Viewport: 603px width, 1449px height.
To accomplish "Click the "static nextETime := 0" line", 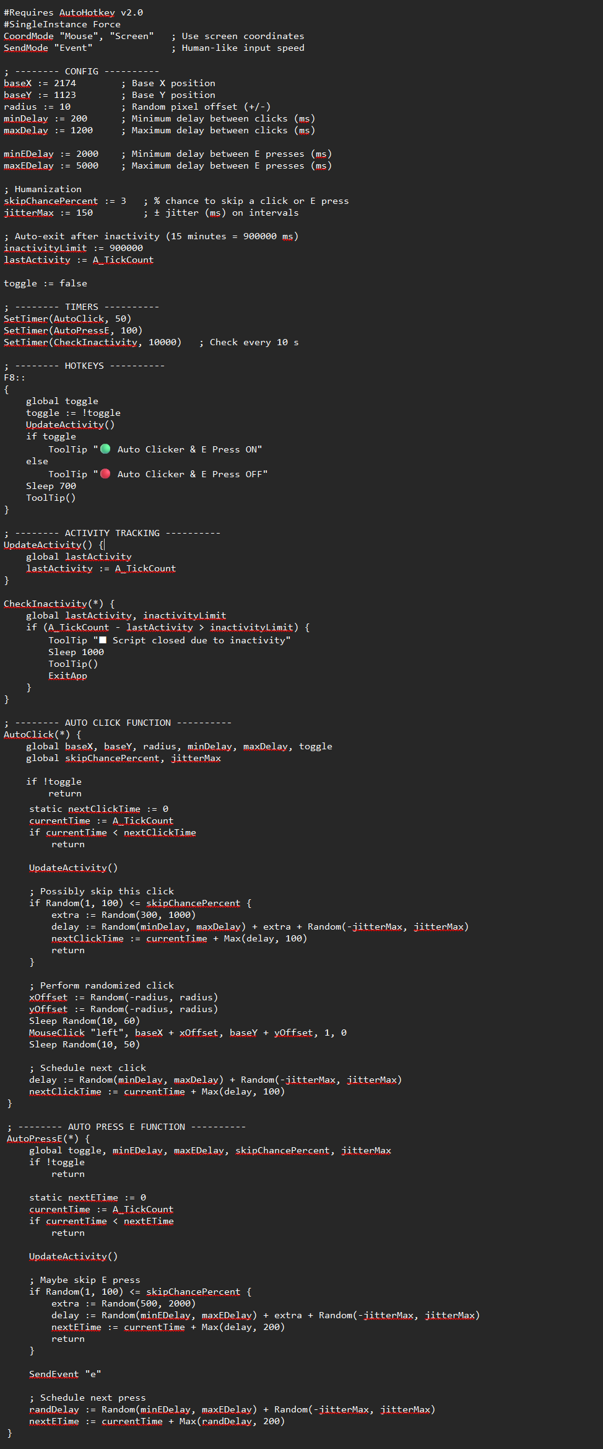I will [87, 1197].
